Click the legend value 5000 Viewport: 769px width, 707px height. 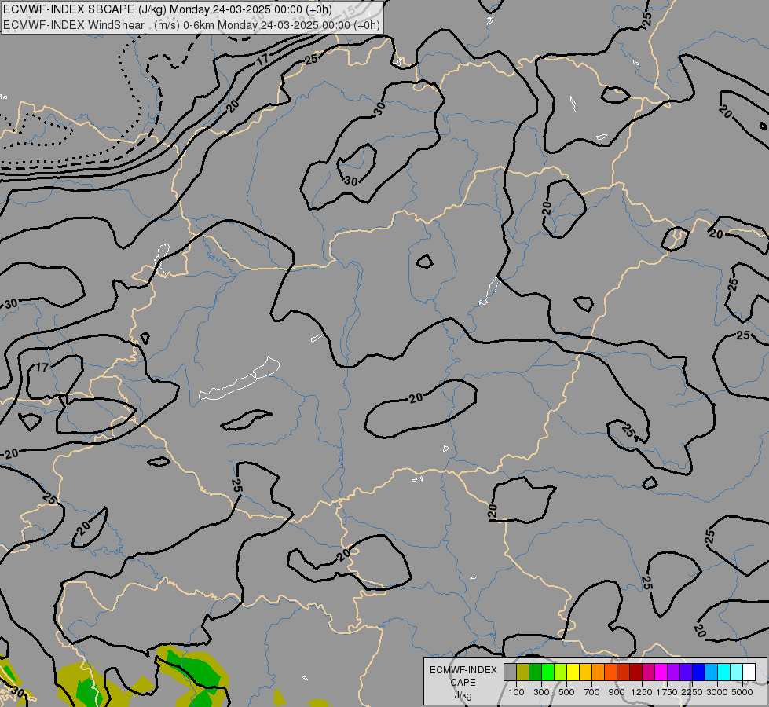(x=742, y=692)
